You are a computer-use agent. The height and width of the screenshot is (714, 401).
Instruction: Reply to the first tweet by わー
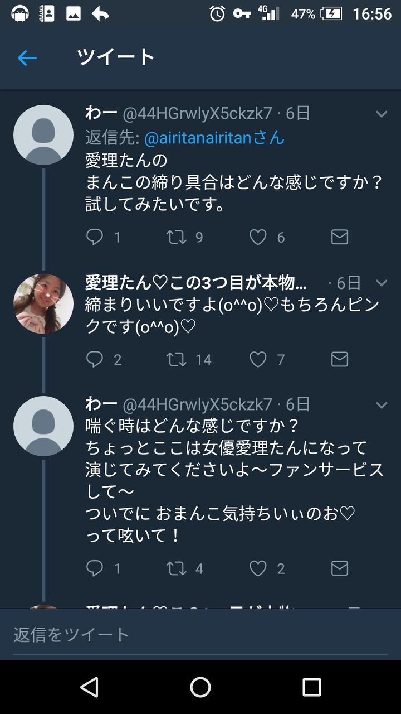95,237
